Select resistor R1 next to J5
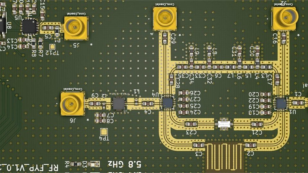The image size is (308, 173). pos(57,31)
